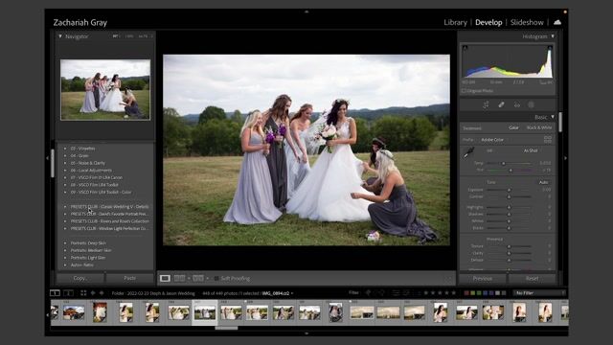The width and height of the screenshot is (613, 345).
Task: Select the red eye correction tool icon
Action: [x=517, y=104]
